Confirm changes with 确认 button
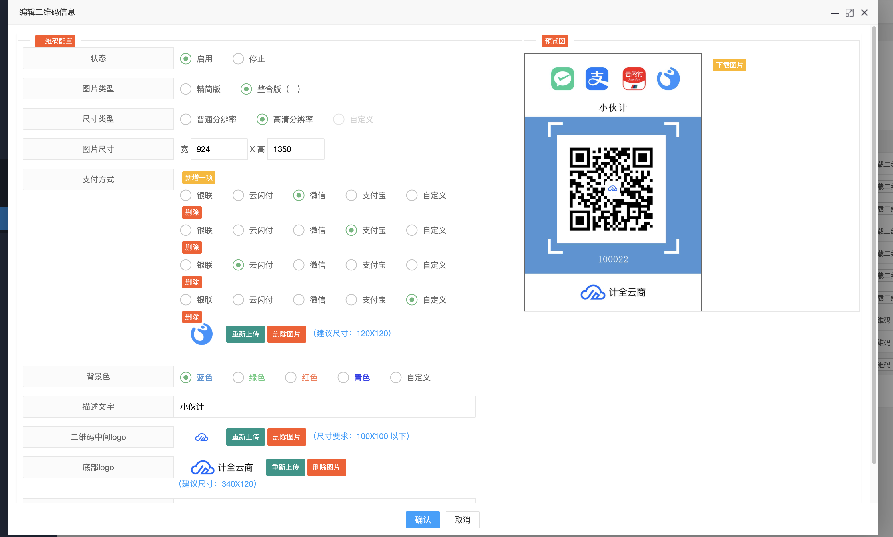893x537 pixels. click(x=423, y=520)
